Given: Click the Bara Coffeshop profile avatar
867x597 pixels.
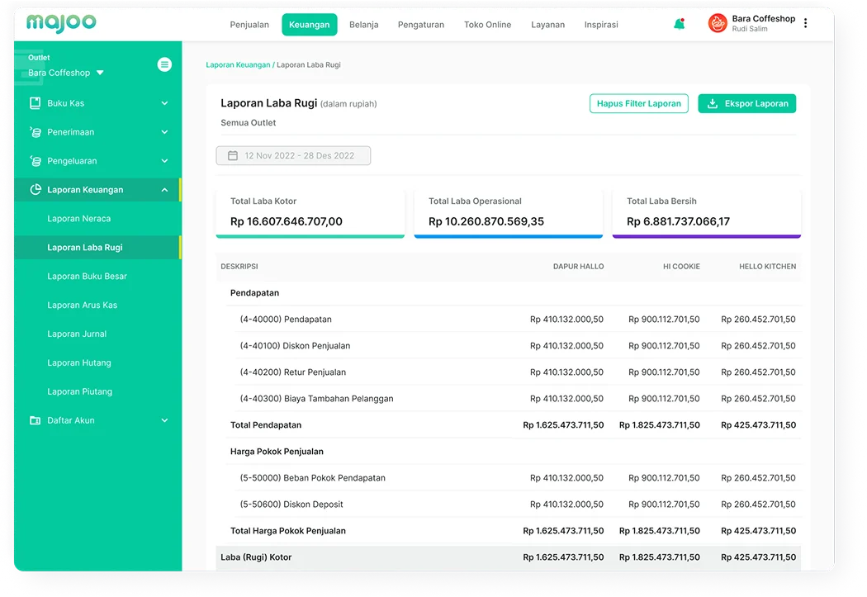Looking at the screenshot, I should [x=717, y=24].
